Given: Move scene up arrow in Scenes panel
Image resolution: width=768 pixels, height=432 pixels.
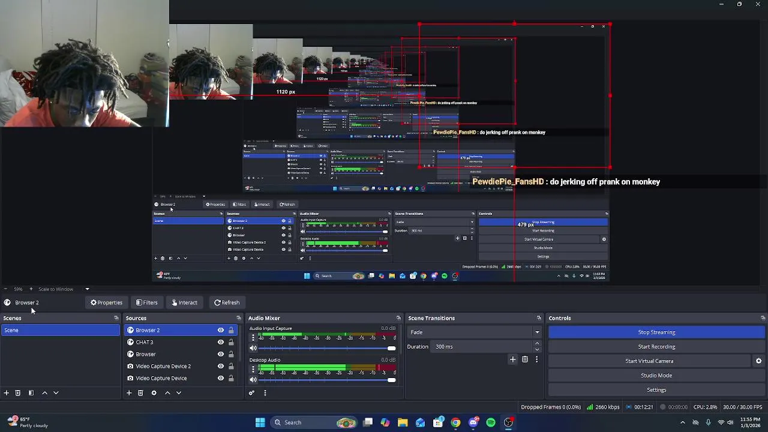Looking at the screenshot, I should coord(44,393).
